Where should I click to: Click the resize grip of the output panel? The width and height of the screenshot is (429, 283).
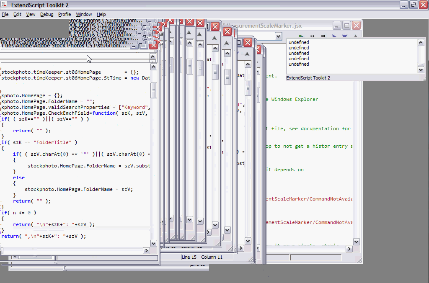click(424, 79)
